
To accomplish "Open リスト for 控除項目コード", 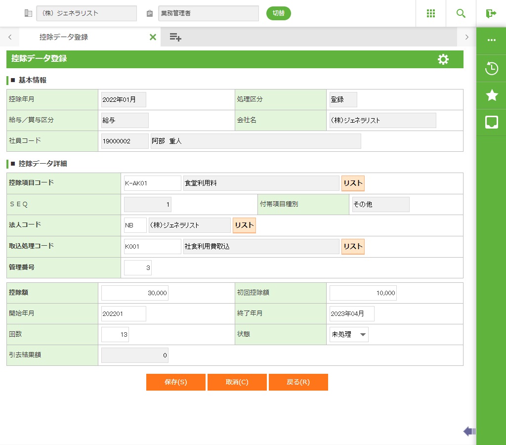I will [x=353, y=183].
